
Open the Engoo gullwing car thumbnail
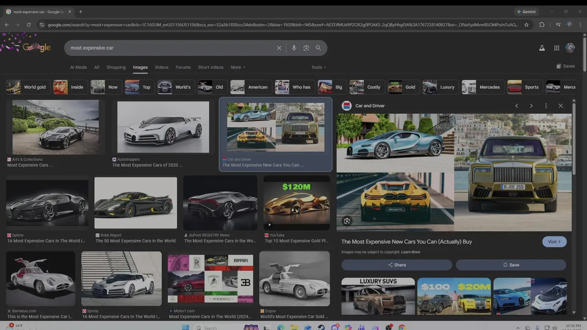(x=294, y=279)
